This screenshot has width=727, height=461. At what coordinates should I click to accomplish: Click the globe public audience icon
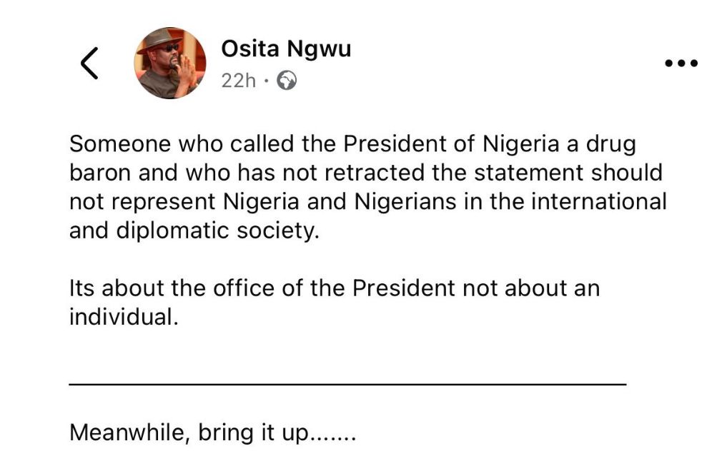point(287,81)
